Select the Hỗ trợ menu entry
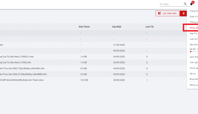198x114 pixels. pos(193,74)
